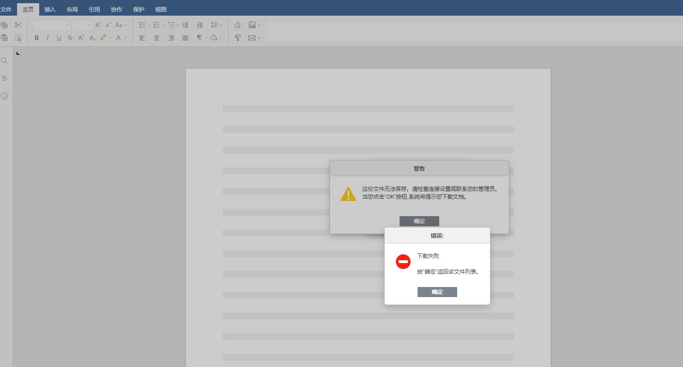The image size is (683, 367).
Task: Click the numbered list icon
Action: click(x=157, y=25)
